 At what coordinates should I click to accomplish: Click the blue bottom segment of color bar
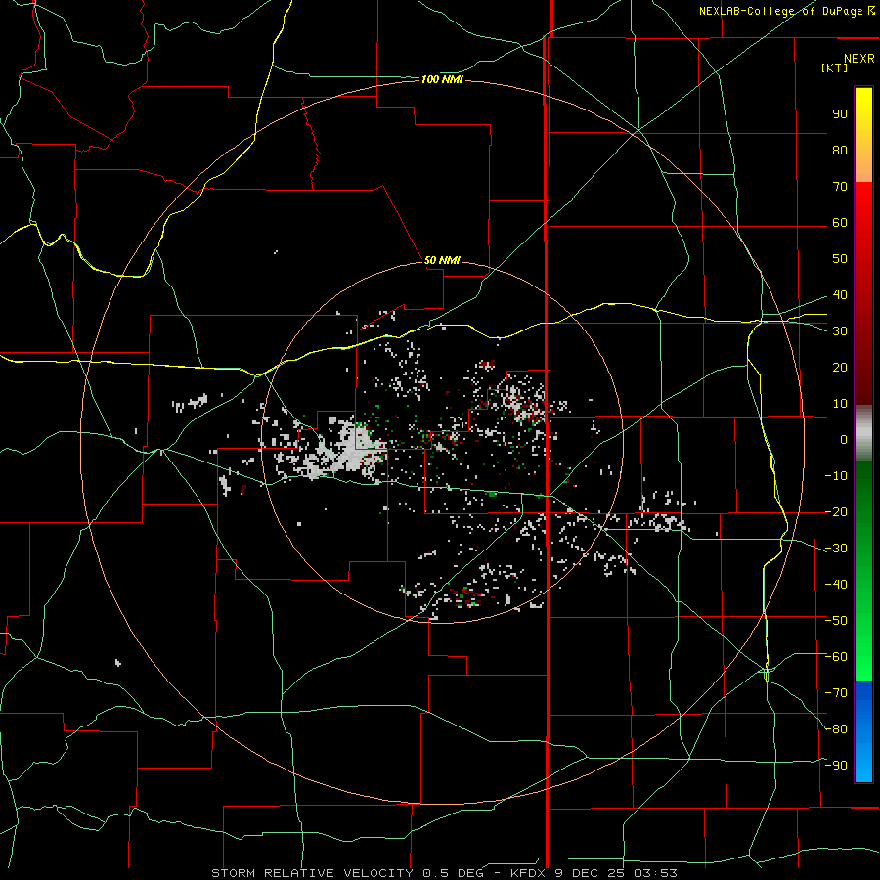(863, 731)
